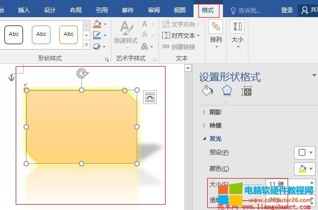Open the glow 颜色 color picker
Screen dimensions: 318x210
305,169
